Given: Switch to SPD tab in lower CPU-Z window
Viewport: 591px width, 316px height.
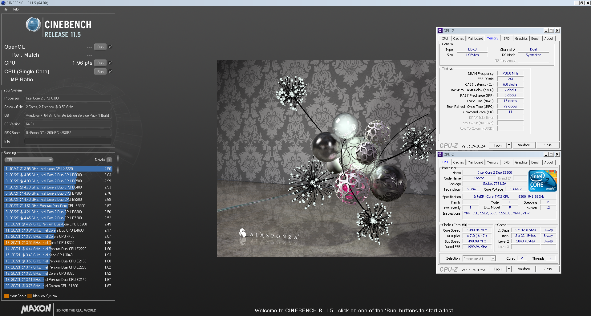Looking at the screenshot, I should (x=506, y=162).
